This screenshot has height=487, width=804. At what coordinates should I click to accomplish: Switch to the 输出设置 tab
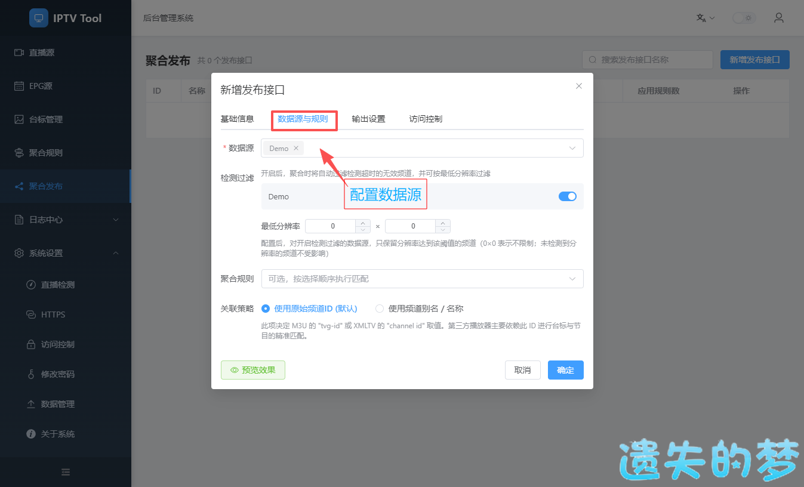tap(368, 119)
